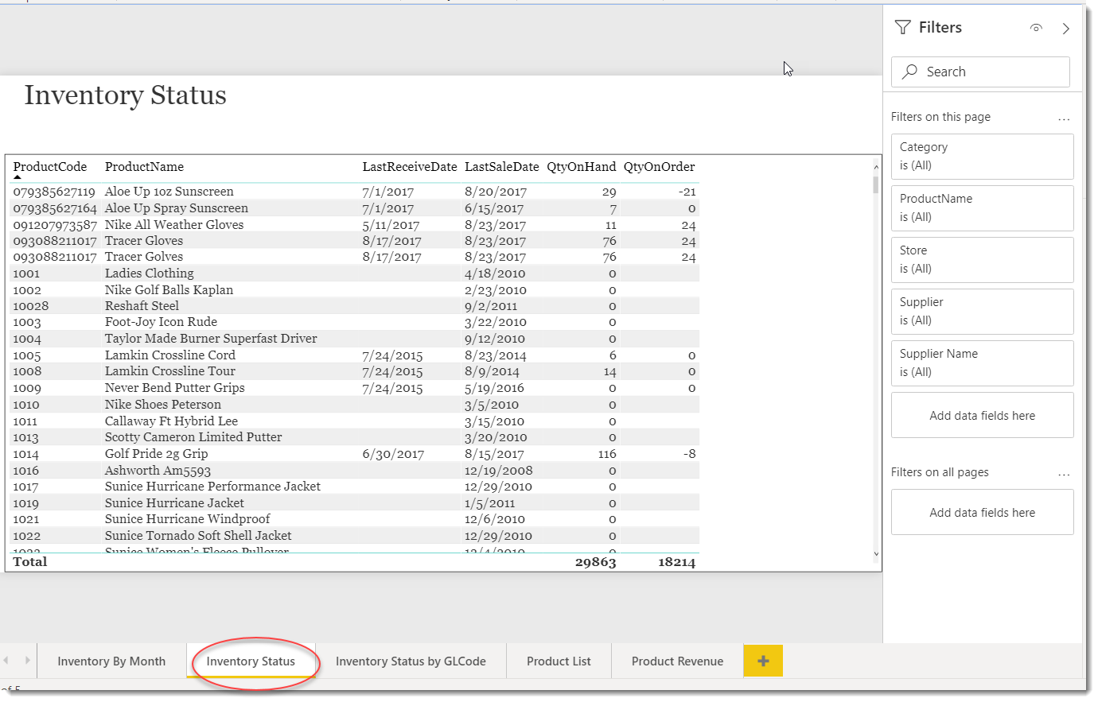Click the Filters funnel icon
The height and width of the screenshot is (702, 1098).
coord(902,28)
